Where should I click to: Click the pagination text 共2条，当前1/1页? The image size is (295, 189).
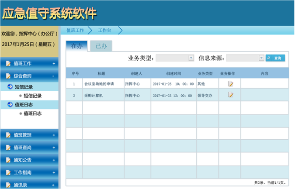[x=270, y=182]
